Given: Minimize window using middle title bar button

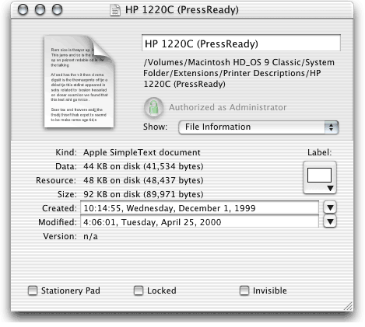Looking at the screenshot, I should coord(40,10).
